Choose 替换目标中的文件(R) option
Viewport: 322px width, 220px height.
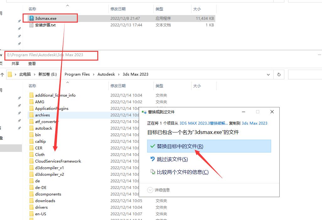(180, 146)
